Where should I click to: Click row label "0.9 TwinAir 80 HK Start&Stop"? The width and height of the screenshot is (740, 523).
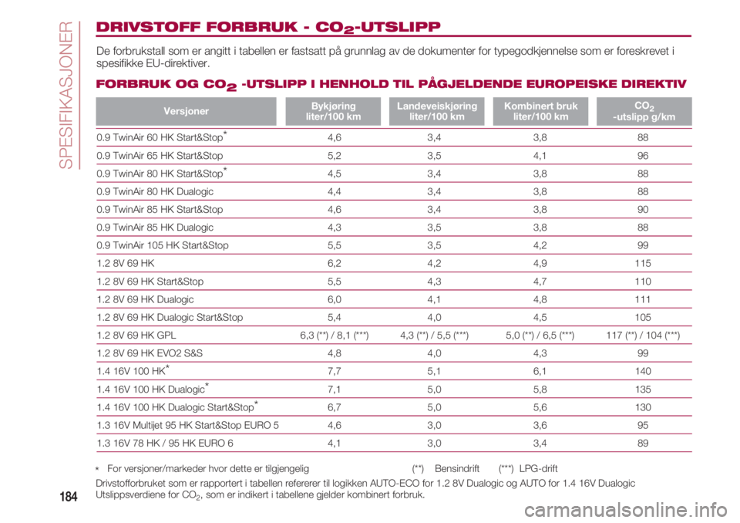162,173
